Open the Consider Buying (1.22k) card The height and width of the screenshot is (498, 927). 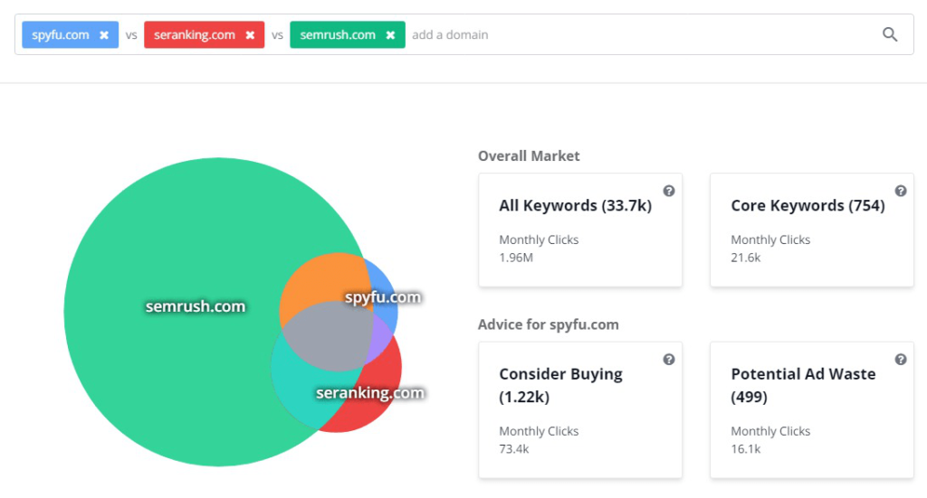coord(580,410)
